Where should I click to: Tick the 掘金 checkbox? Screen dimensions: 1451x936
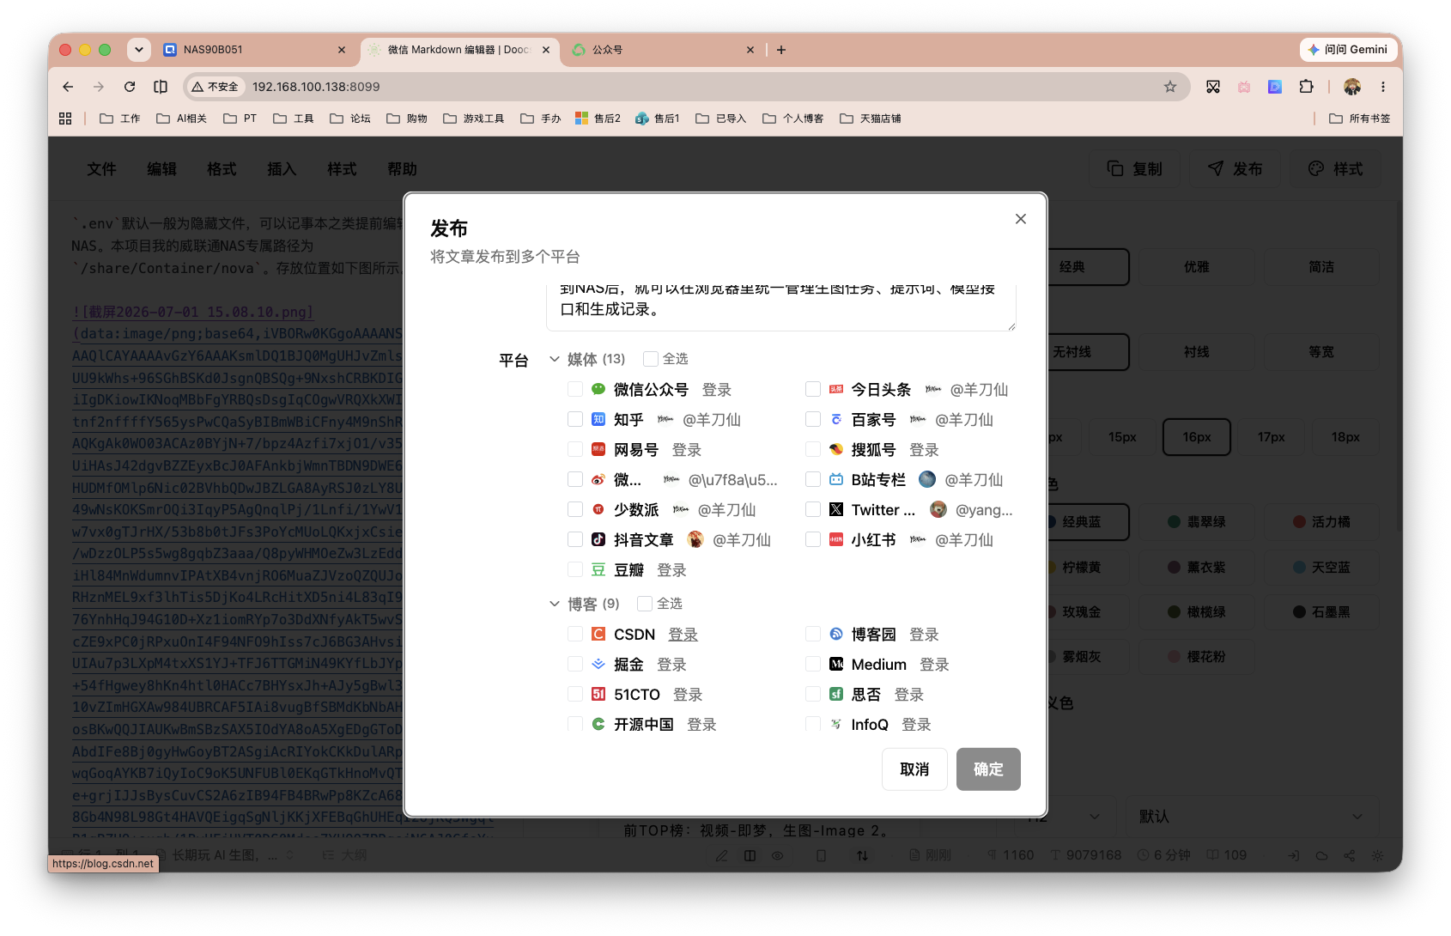pos(575,665)
